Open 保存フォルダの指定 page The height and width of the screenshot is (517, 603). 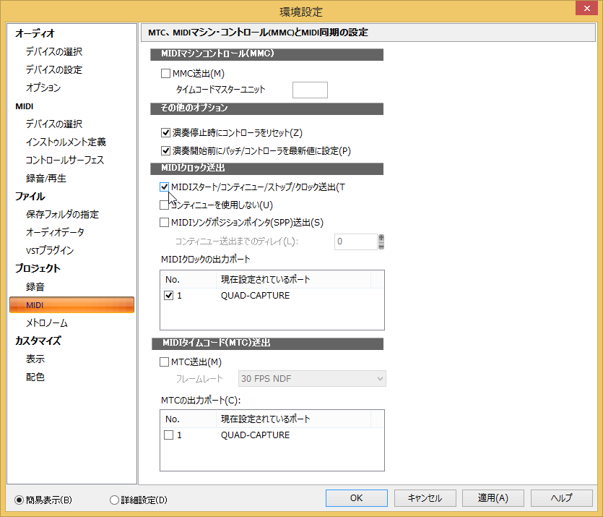(62, 215)
